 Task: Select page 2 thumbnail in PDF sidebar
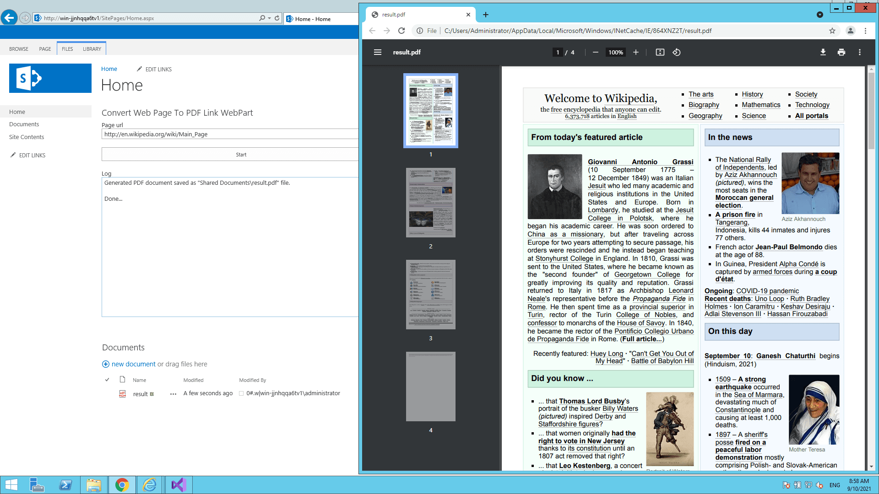(x=430, y=203)
